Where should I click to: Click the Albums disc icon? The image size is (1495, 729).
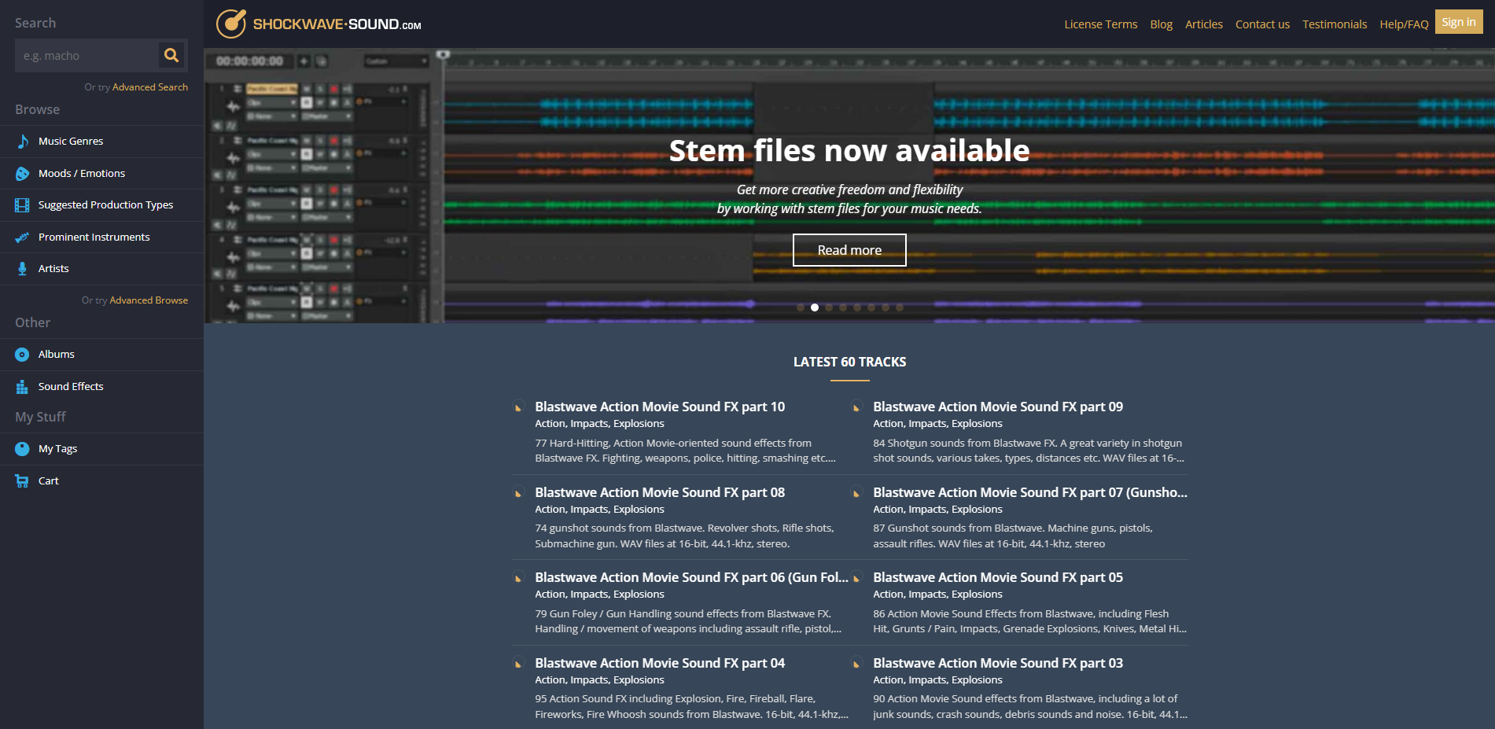coord(23,355)
